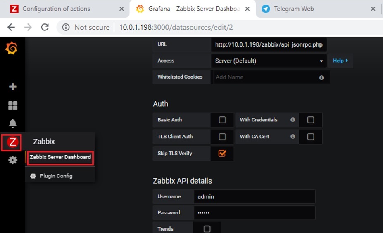
Task: Click the Whitelisted Cookies info icon
Action: tap(321, 77)
